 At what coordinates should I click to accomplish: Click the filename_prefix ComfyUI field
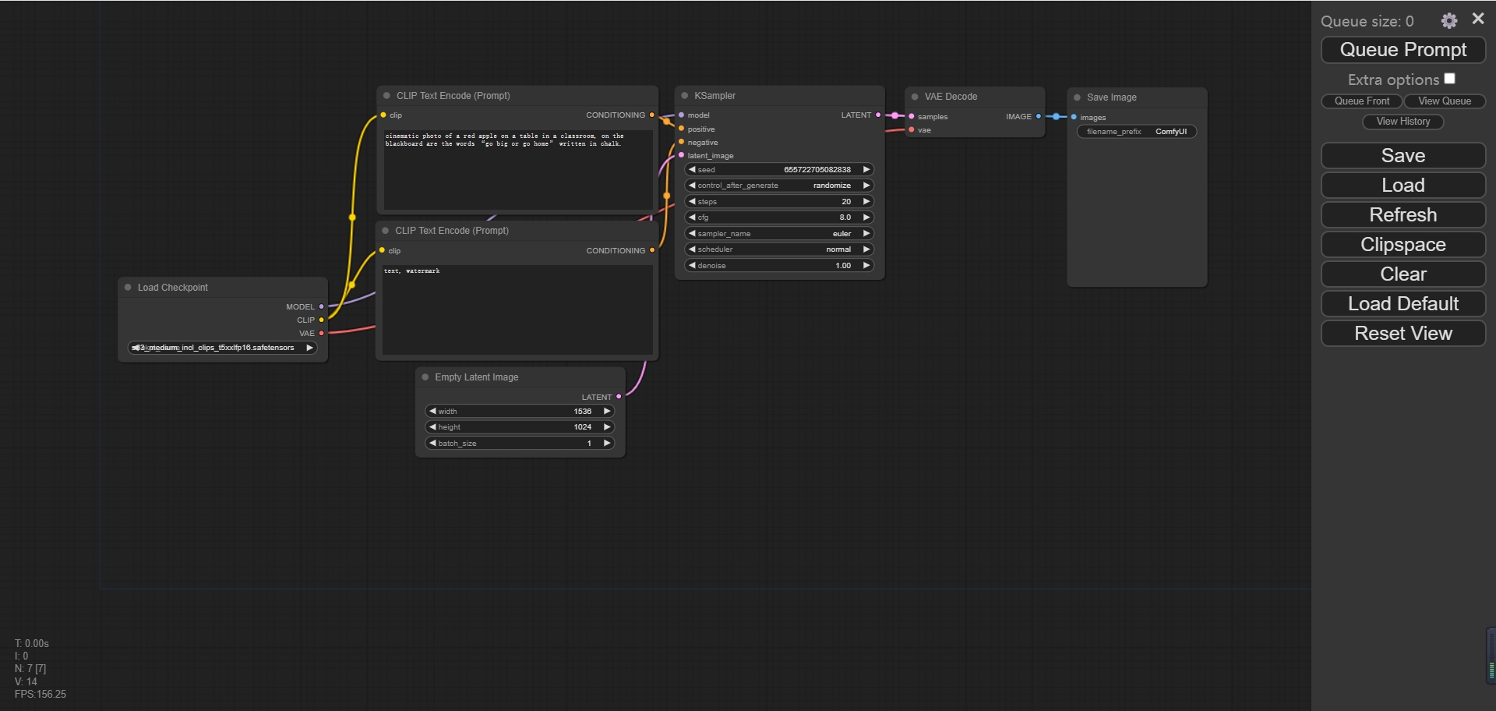click(1137, 132)
